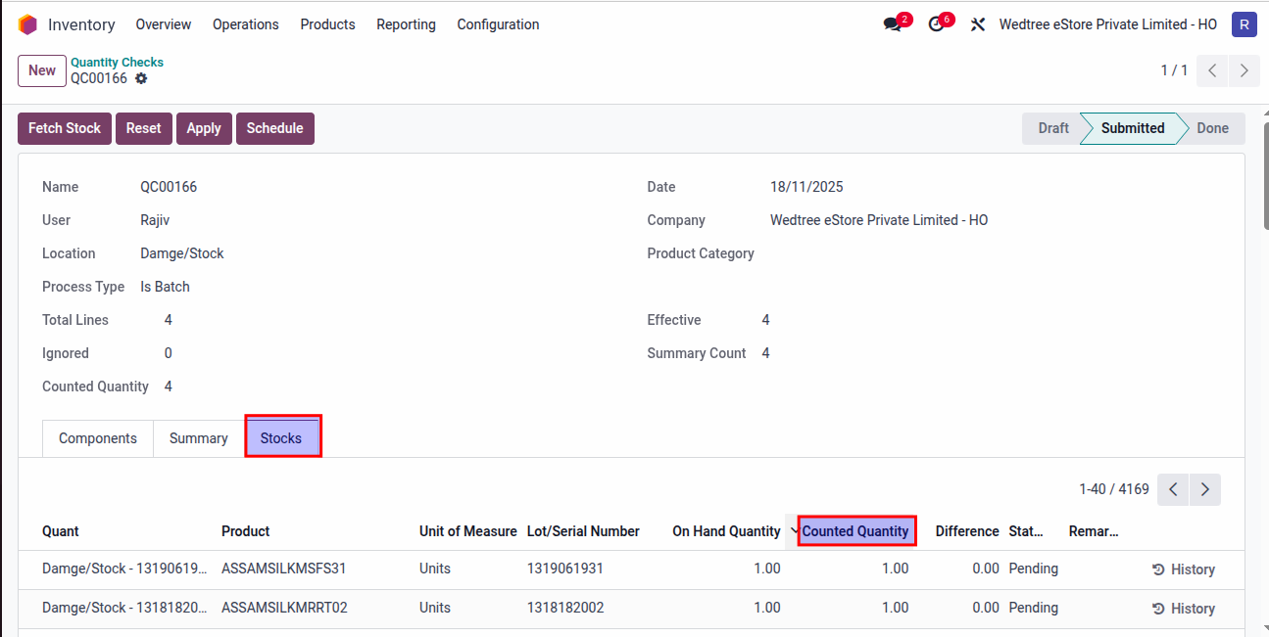Viewport: 1269px width, 637px height.
Task: Open the Configuration menu
Action: (498, 24)
